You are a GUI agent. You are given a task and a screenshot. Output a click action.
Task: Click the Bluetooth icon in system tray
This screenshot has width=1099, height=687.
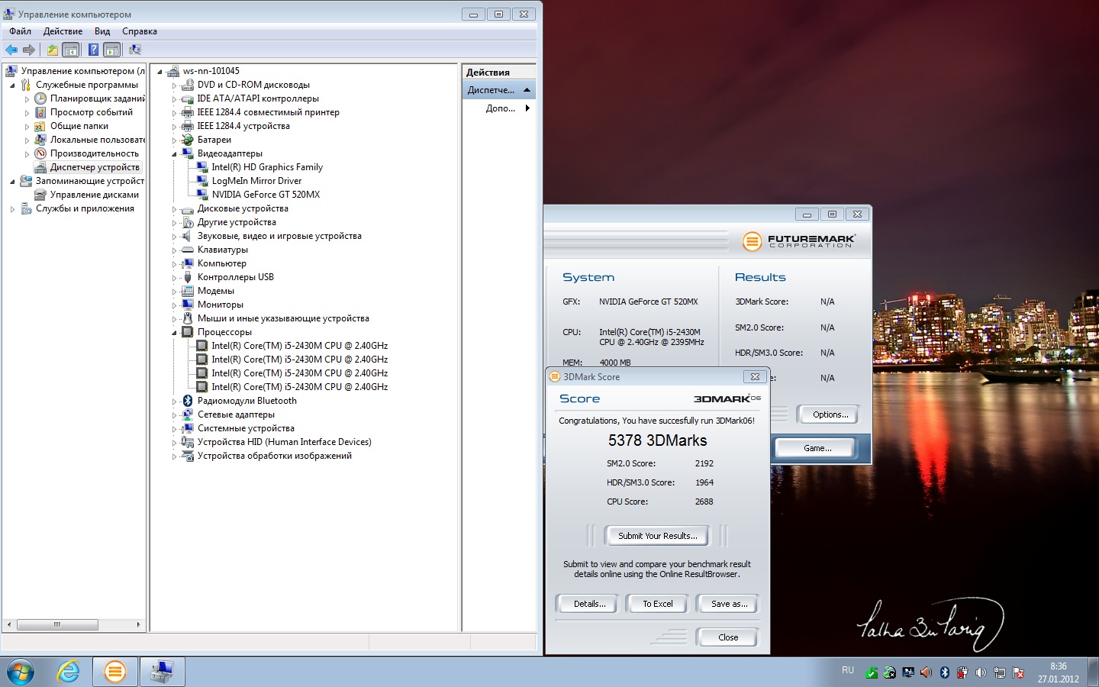coord(944,672)
